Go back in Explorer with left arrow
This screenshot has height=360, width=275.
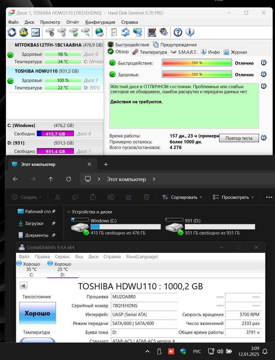coord(15,179)
